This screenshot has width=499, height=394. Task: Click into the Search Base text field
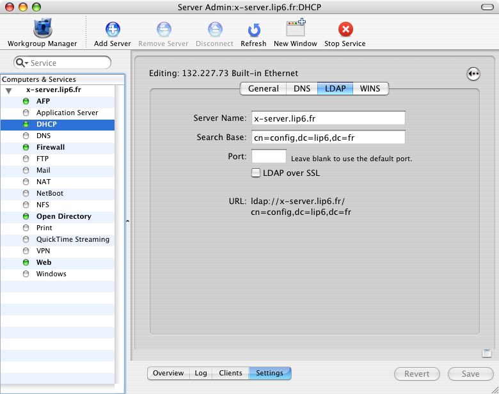(328, 138)
